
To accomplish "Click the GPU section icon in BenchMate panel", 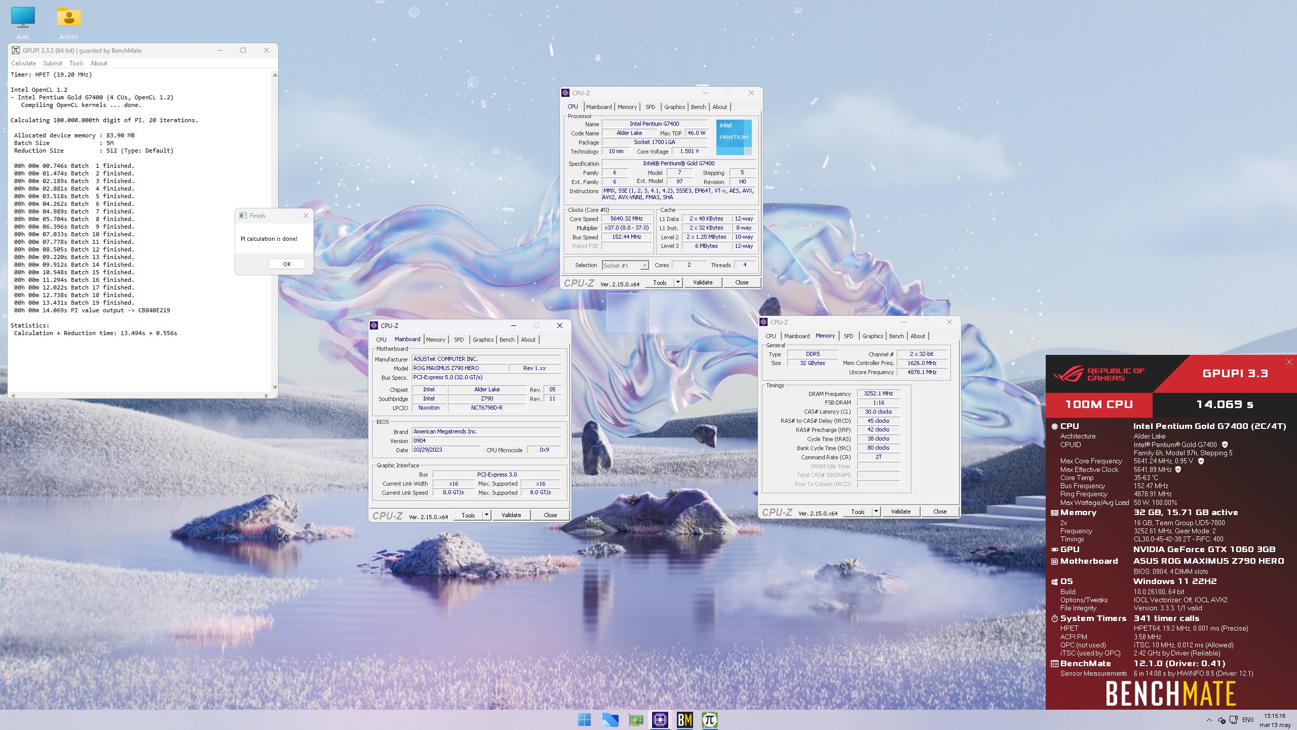I will [x=1054, y=550].
